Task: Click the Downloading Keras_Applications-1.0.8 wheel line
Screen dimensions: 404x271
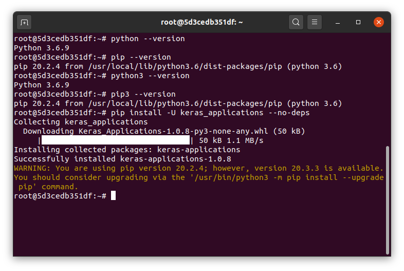Action: tap(164, 131)
